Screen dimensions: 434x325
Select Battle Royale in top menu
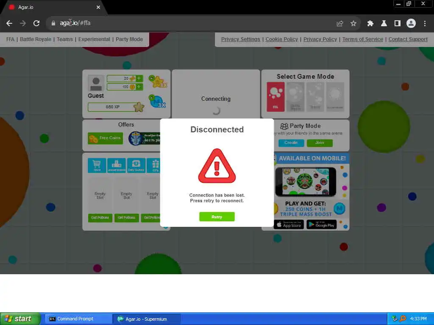(x=36, y=39)
